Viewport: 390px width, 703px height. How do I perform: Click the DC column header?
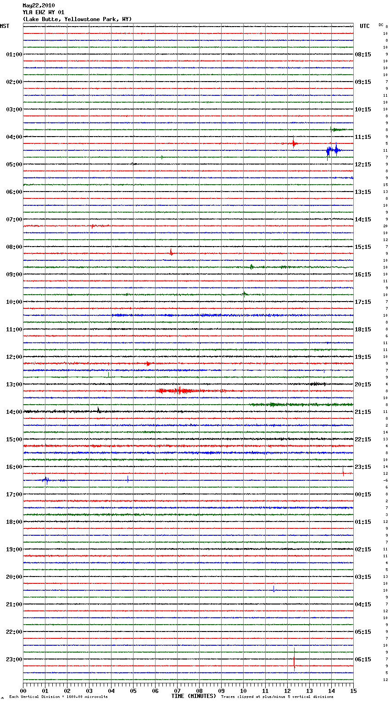381,25
